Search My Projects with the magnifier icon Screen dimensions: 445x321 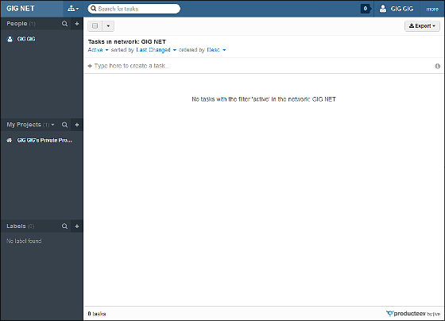(64, 125)
